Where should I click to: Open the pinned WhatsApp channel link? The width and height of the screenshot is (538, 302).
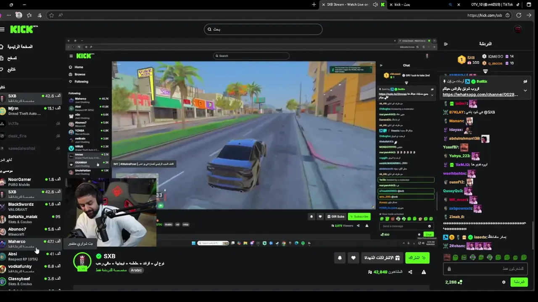point(480,95)
